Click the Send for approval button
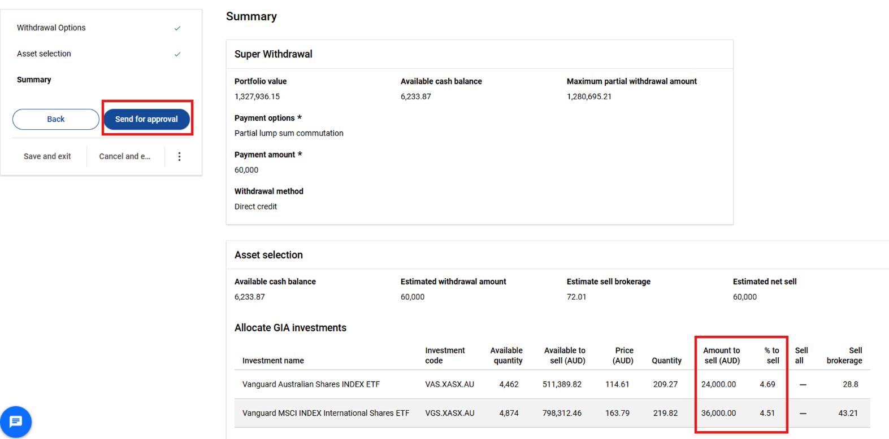This screenshot has height=439, width=889. pyautogui.click(x=147, y=119)
